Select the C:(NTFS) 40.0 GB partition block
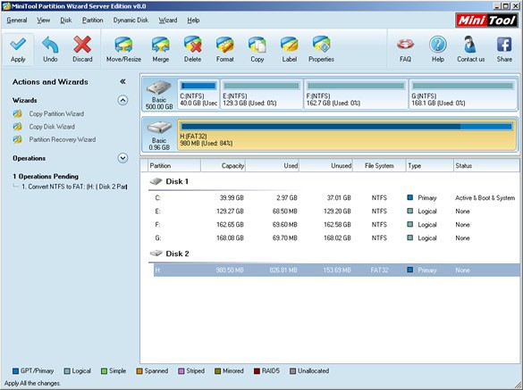The height and width of the screenshot is (390, 523). (x=198, y=95)
